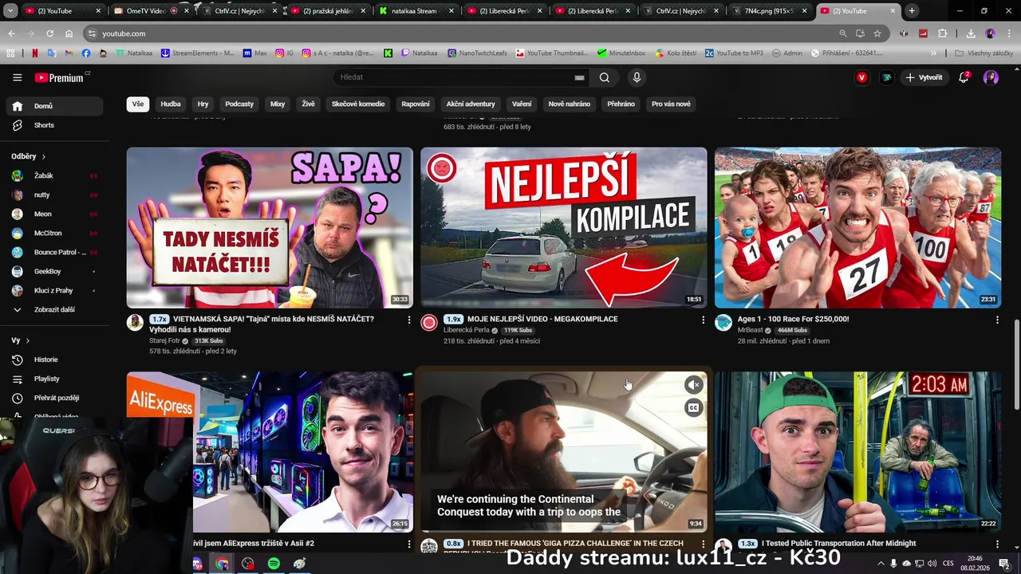Image resolution: width=1021 pixels, height=574 pixels.
Task: Click the green icon next to Vytvořit
Action: click(x=886, y=77)
